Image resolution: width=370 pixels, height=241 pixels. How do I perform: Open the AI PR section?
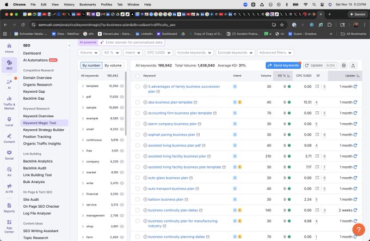coord(9,189)
